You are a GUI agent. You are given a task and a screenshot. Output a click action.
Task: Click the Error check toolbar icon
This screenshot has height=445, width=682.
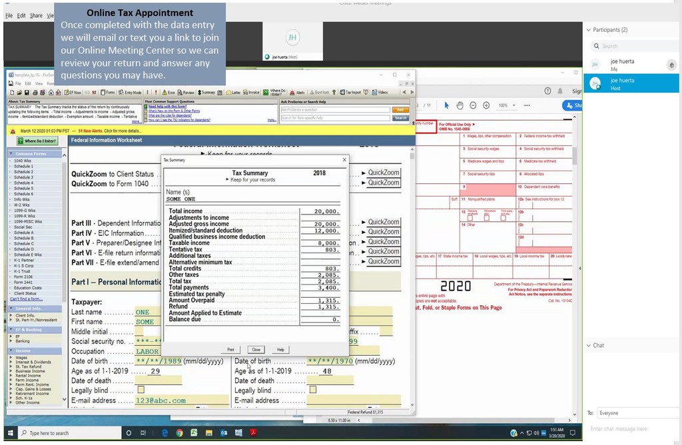pos(169,93)
